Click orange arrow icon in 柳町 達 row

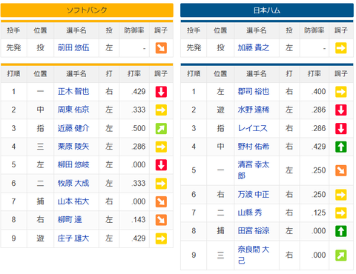click(161, 220)
